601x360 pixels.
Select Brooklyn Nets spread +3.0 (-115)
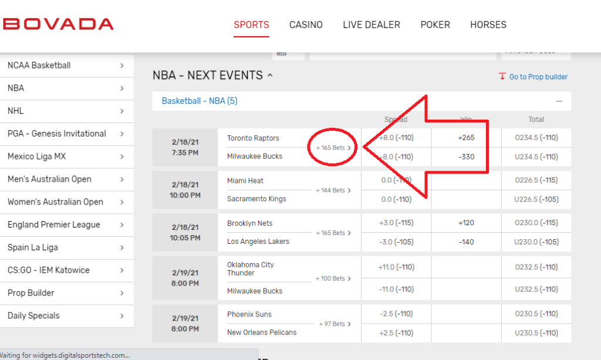(x=396, y=223)
